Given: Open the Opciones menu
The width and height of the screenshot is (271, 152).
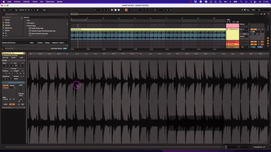Looking at the screenshot, I should click(50, 2).
